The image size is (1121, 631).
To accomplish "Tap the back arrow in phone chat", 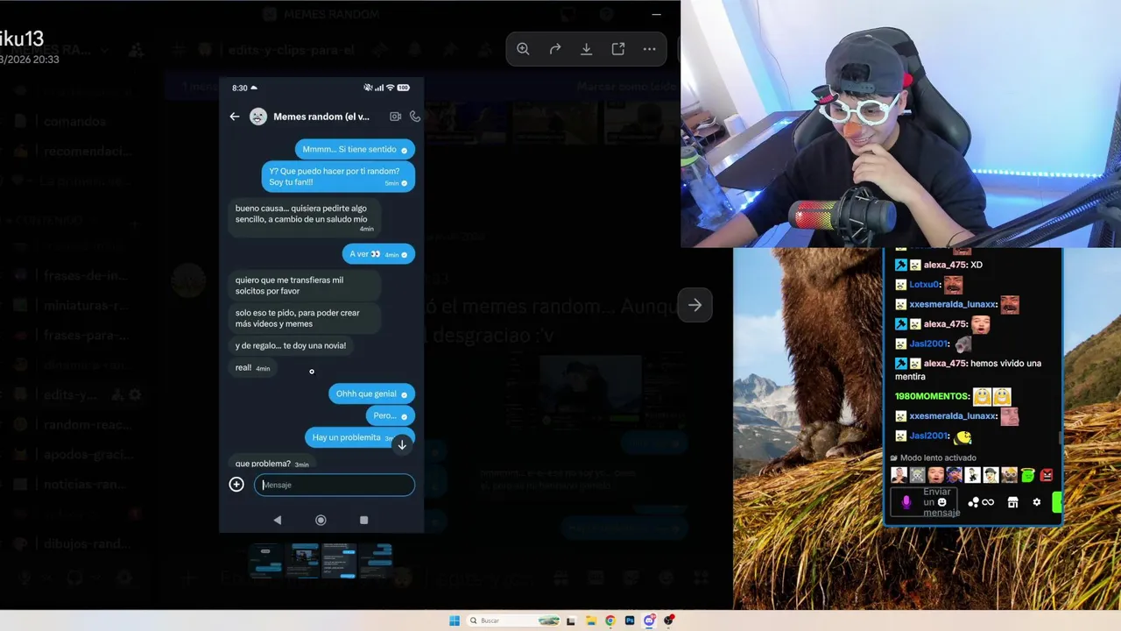I will [234, 117].
